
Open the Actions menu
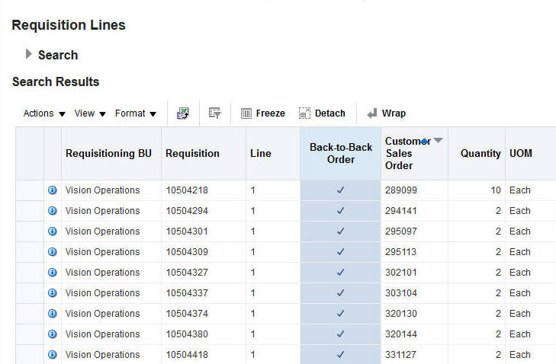pyautogui.click(x=44, y=113)
